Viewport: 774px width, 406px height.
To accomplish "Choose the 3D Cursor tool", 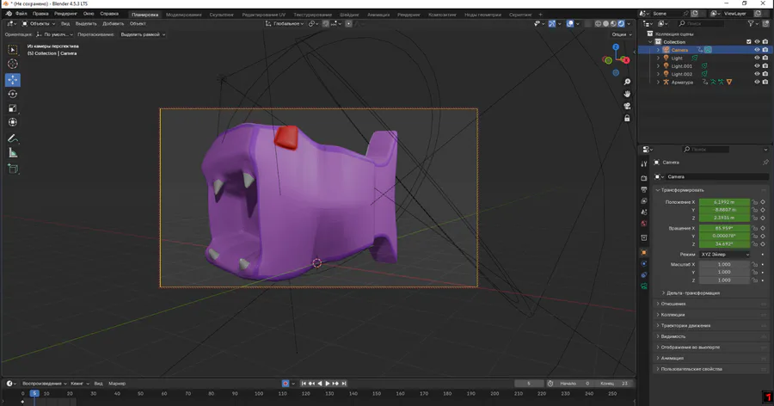I will (x=13, y=64).
